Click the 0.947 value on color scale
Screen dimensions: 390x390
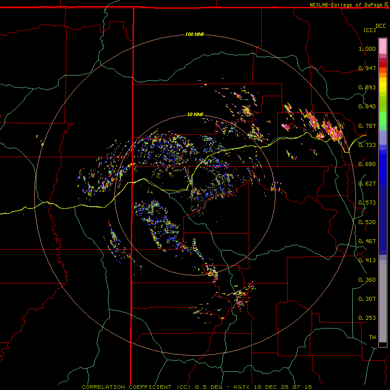pos(367,68)
